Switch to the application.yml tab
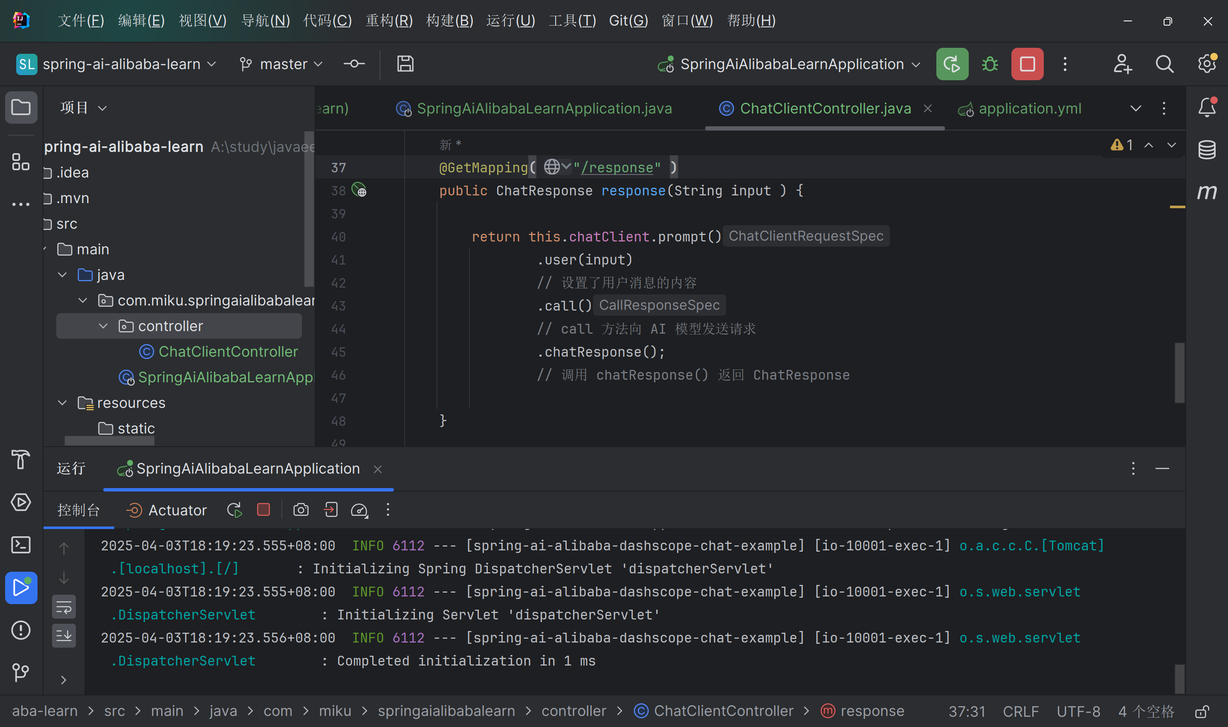1228x727 pixels. coord(1029,108)
